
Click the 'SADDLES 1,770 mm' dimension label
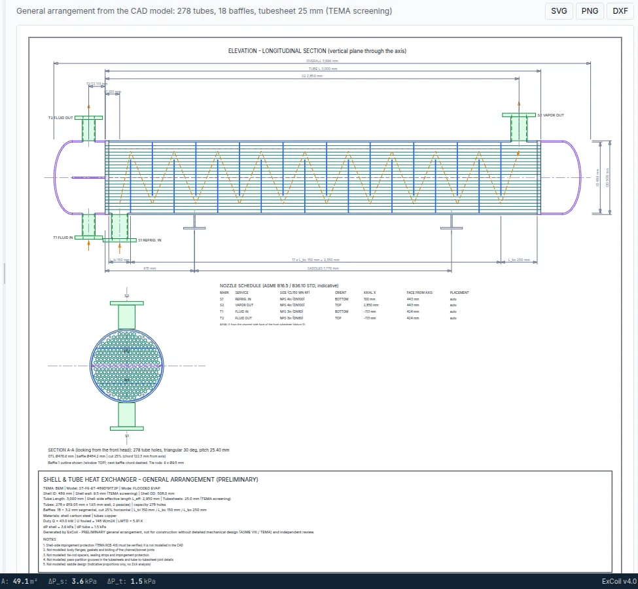(323, 268)
